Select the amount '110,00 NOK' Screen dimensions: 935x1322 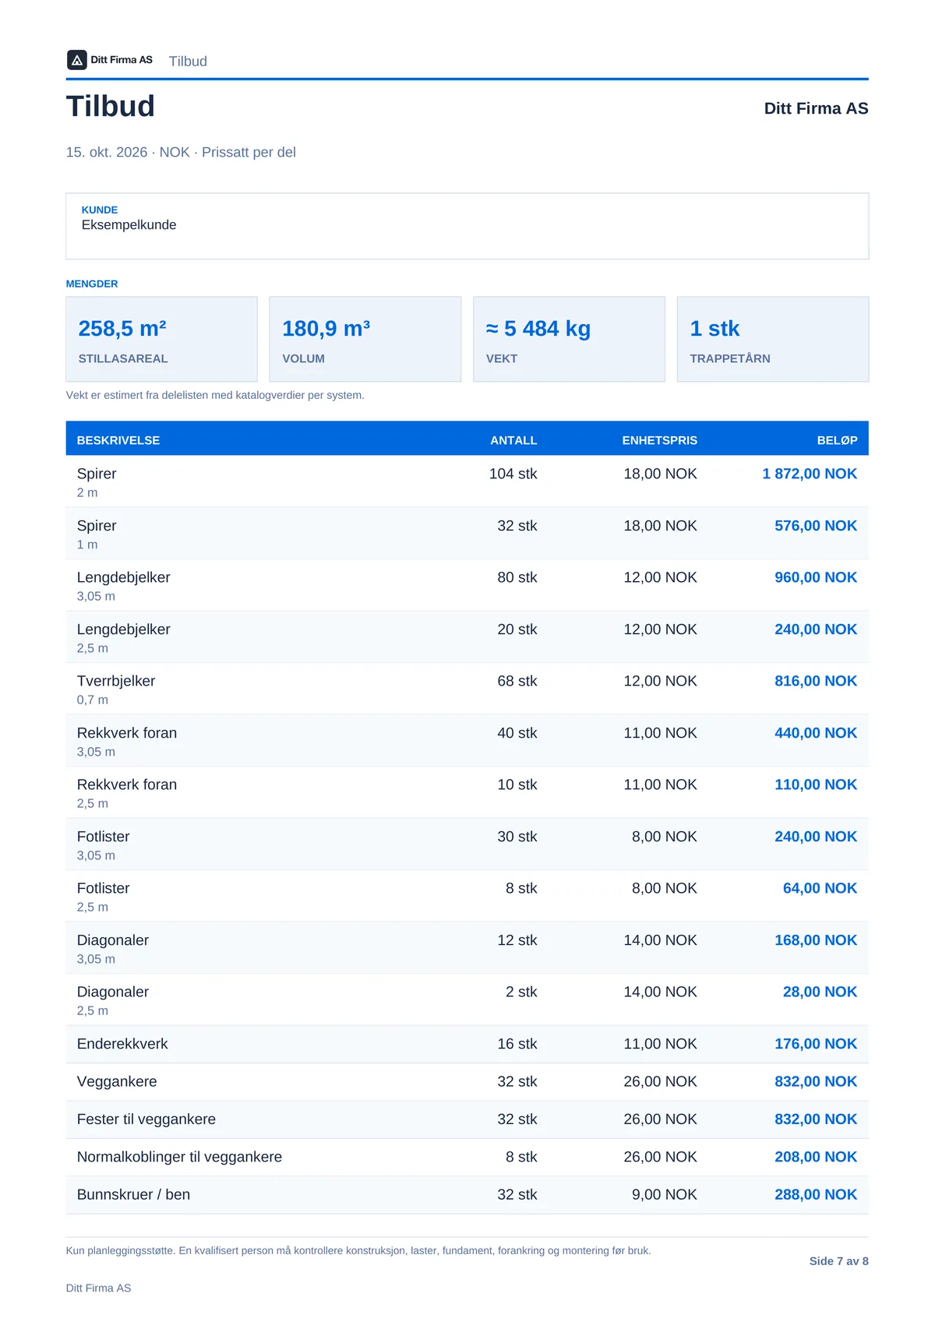pos(816,784)
